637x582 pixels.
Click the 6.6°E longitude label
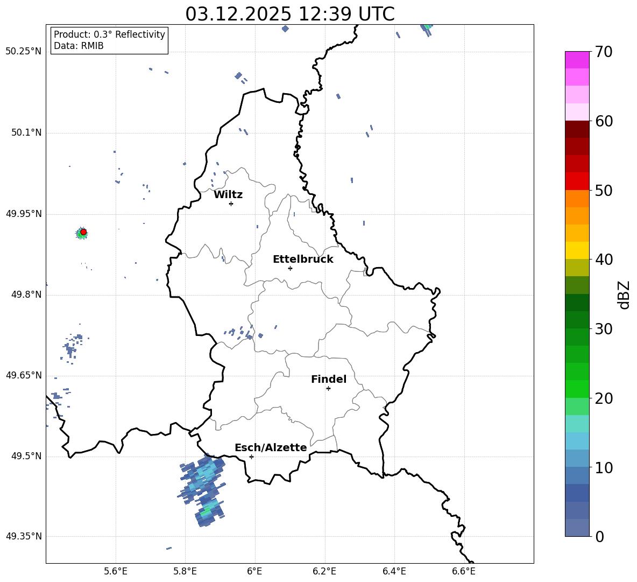coord(464,571)
